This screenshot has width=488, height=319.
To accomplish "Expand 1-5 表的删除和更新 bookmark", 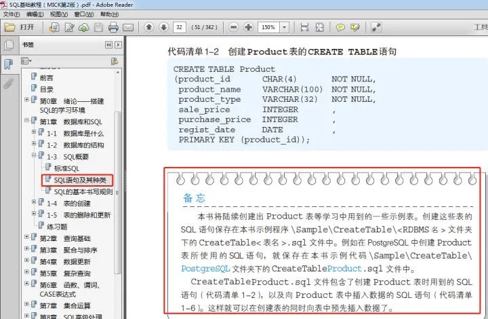I will pyautogui.click(x=34, y=214).
